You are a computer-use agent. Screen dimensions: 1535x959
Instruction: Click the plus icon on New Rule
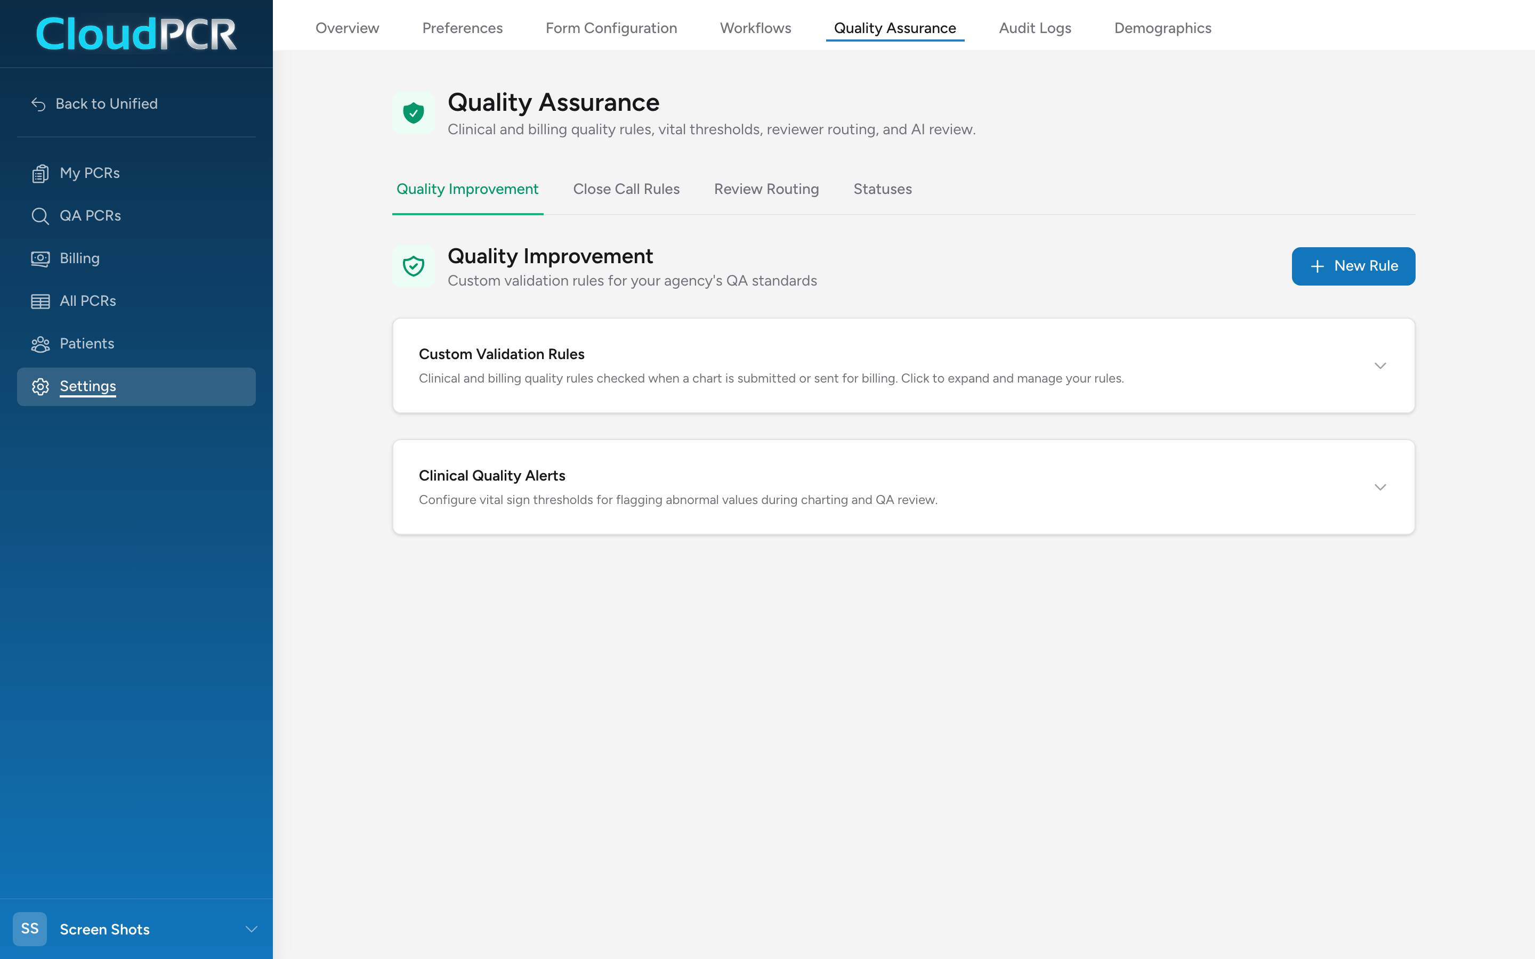click(x=1317, y=266)
